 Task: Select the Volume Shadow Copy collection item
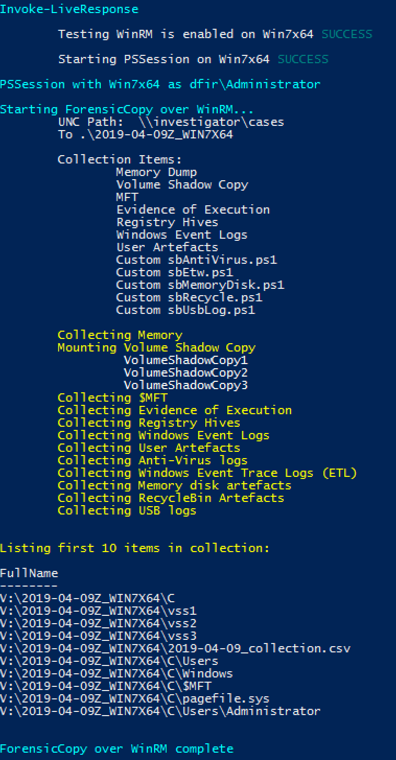coord(182,185)
